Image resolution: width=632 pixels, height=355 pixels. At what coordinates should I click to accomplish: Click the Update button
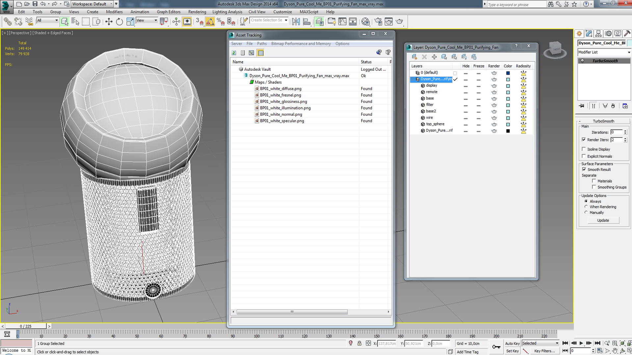(x=603, y=220)
